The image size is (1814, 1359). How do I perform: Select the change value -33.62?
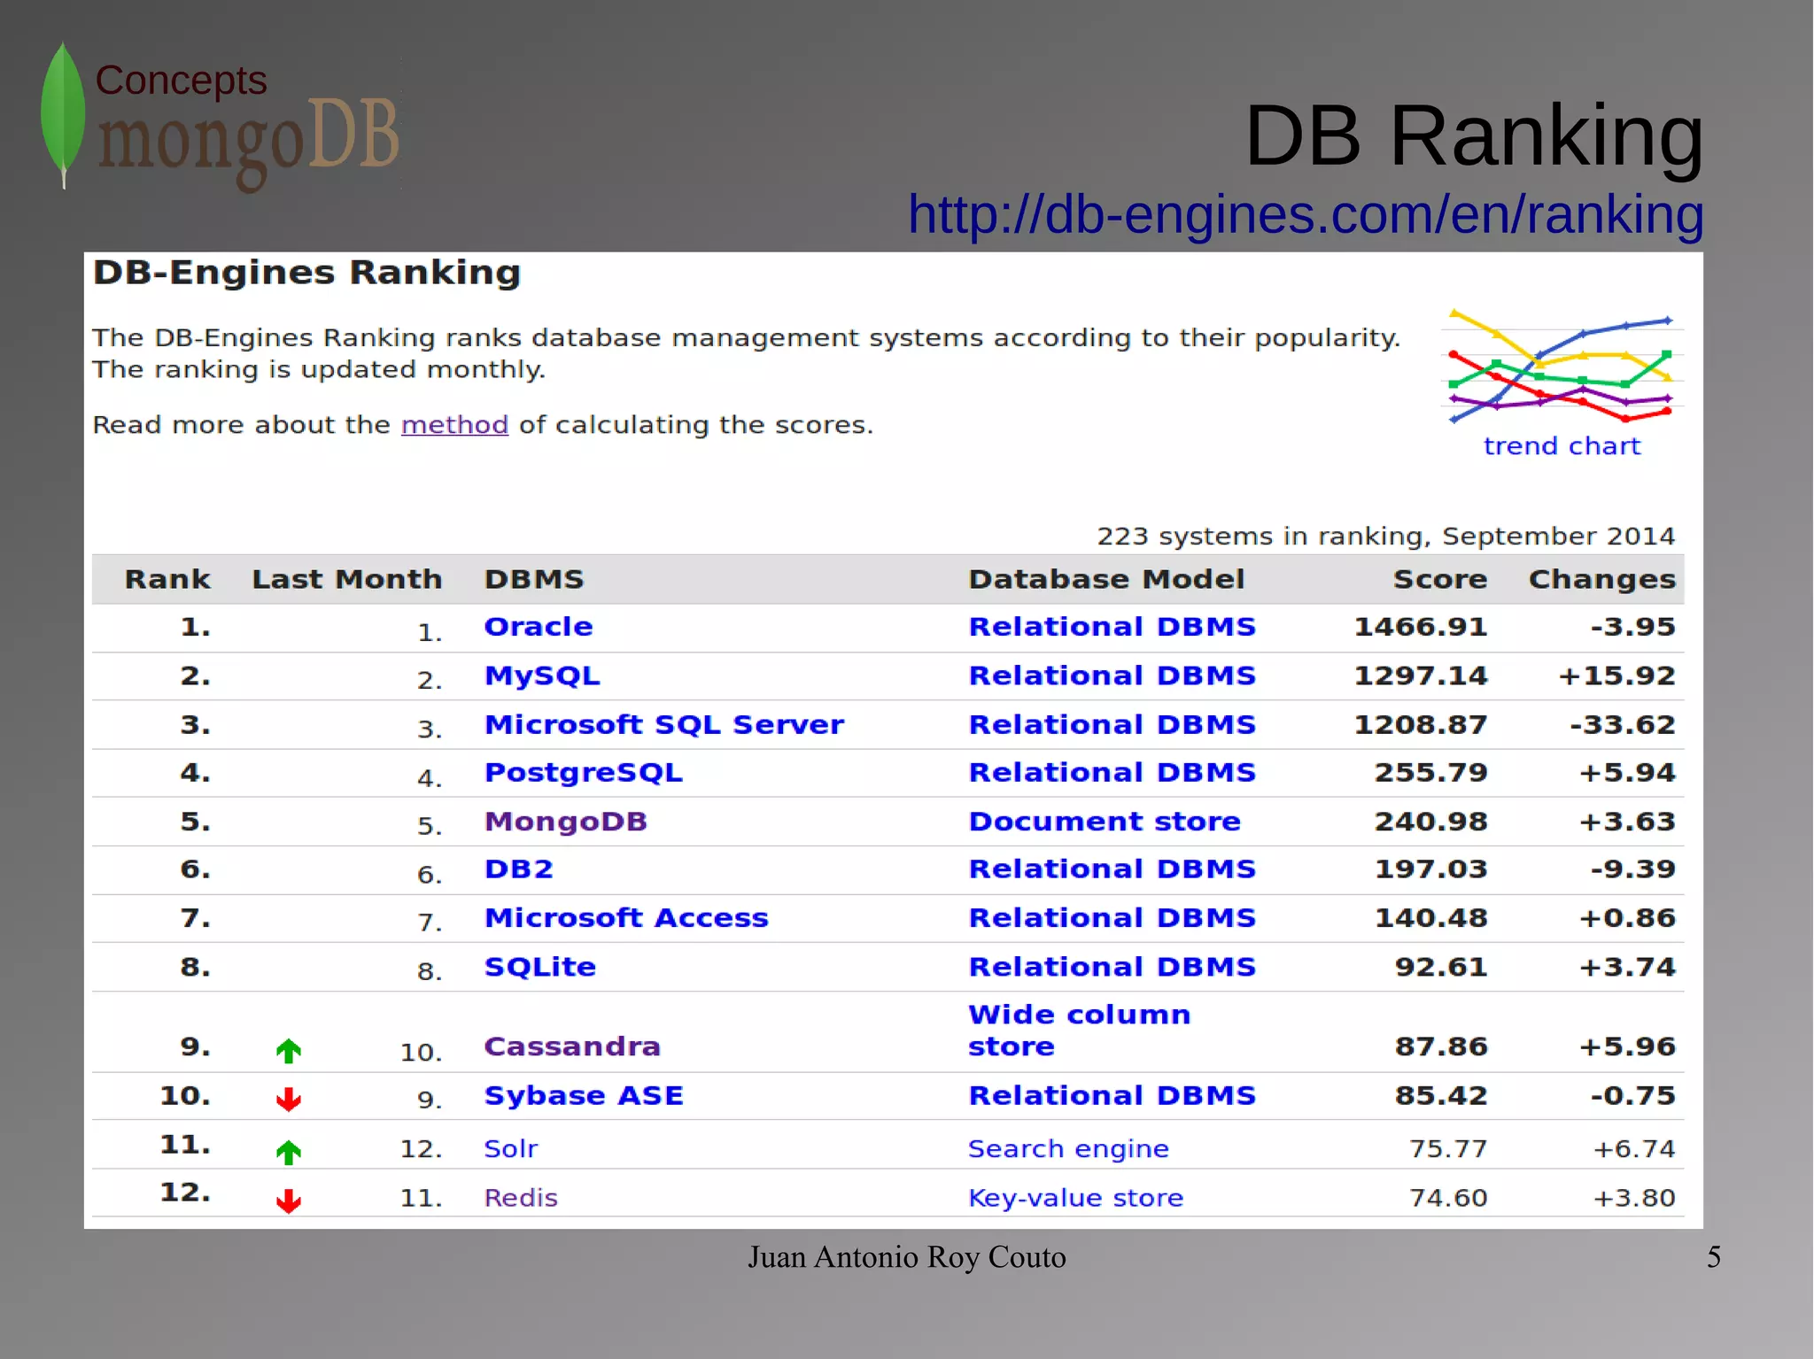1623,724
